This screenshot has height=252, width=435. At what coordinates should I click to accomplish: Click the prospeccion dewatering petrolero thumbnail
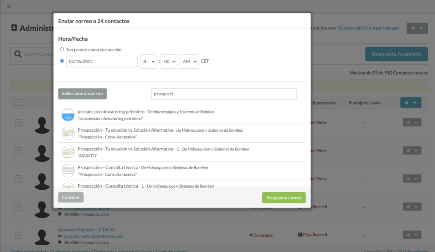(x=68, y=115)
